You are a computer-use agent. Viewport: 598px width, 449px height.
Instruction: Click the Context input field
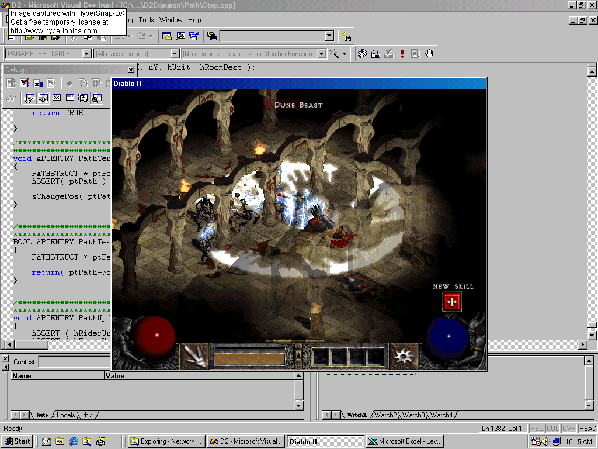pos(75,362)
